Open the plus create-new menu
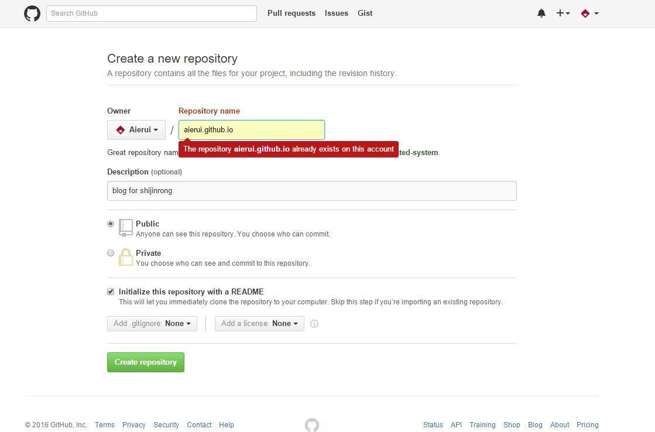Screen dimensions: 655x432 [563, 13]
